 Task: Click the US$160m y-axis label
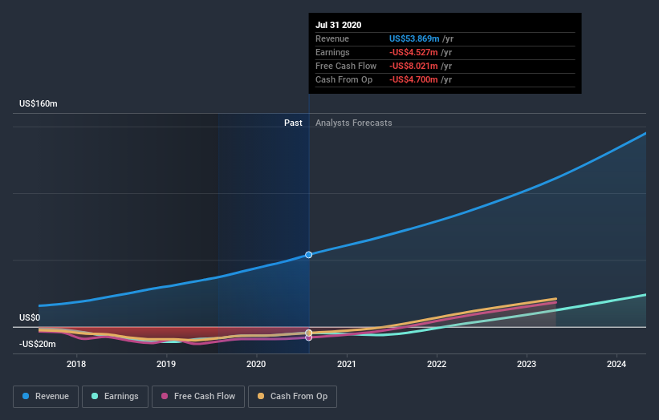39,103
